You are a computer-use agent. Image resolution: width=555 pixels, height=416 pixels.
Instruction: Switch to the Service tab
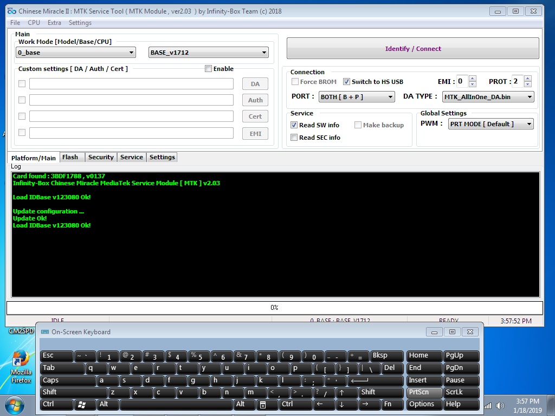pos(131,157)
